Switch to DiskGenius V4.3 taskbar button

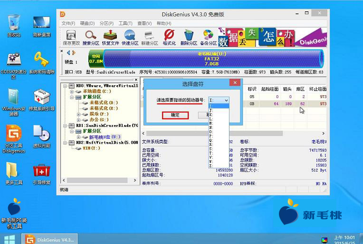49,239
